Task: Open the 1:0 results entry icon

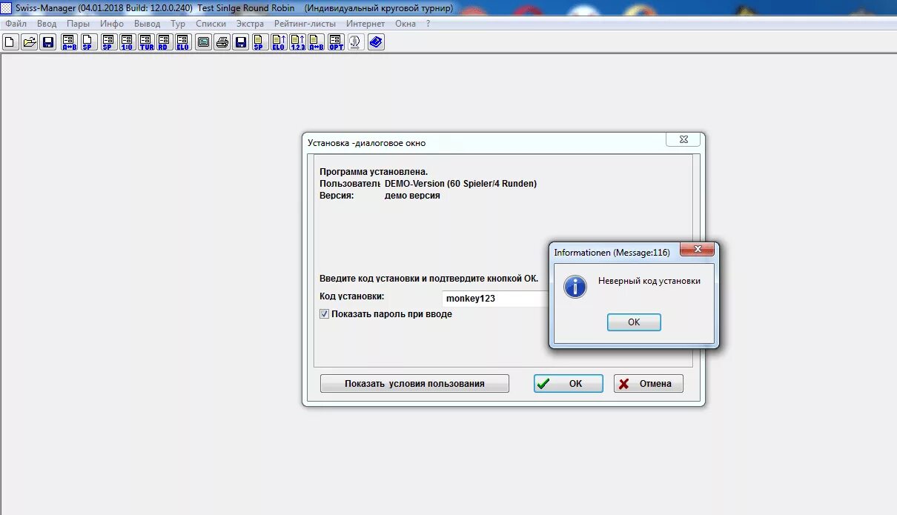Action: tap(127, 42)
